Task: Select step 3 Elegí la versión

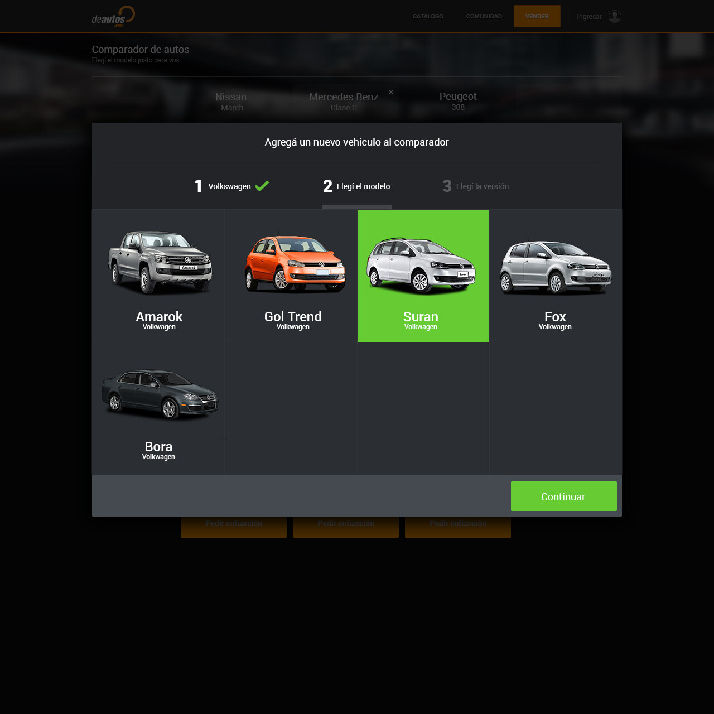Action: click(476, 186)
